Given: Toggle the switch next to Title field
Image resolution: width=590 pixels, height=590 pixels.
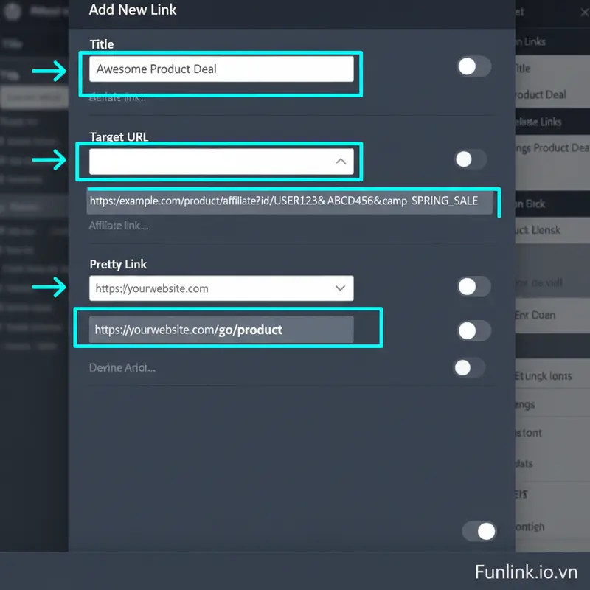Looking at the screenshot, I should [473, 67].
